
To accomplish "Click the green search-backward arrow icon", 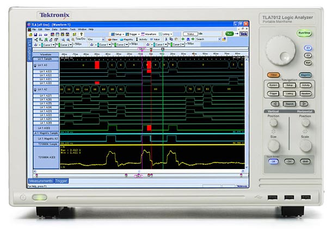I will click(183, 39).
